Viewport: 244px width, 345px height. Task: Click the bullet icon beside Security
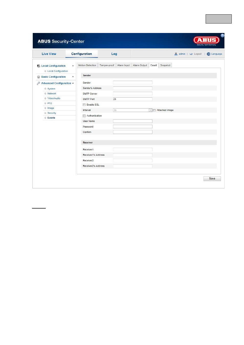click(45, 113)
